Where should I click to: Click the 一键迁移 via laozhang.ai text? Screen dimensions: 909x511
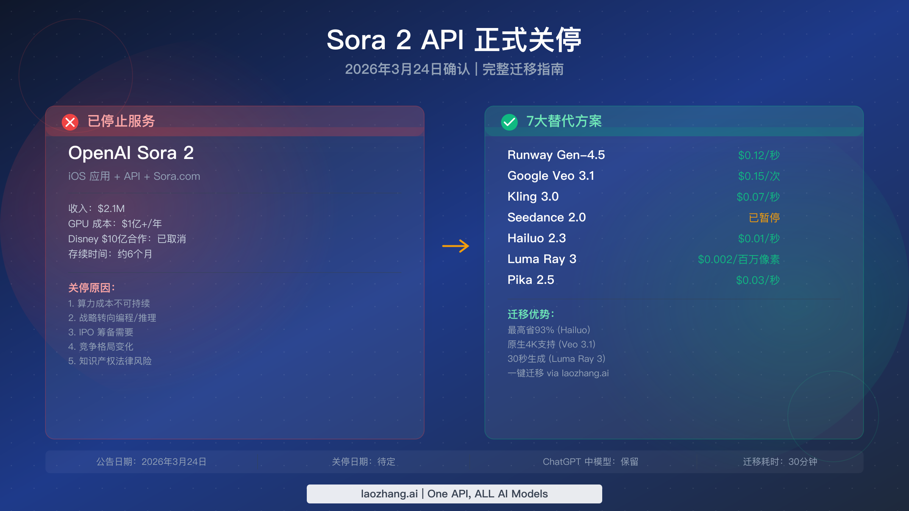[558, 373]
